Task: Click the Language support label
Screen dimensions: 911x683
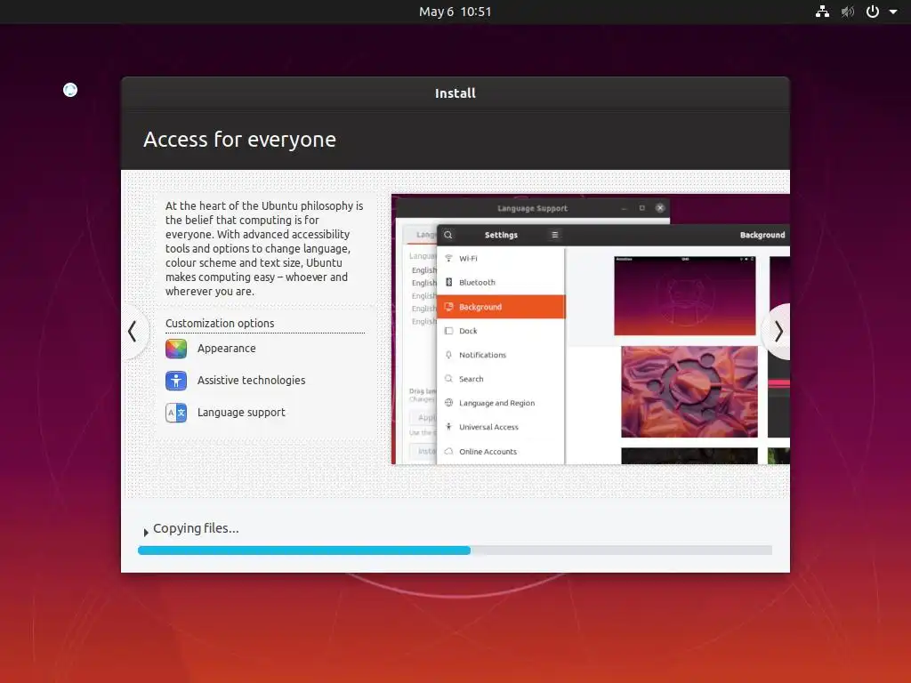Action: coord(241,413)
